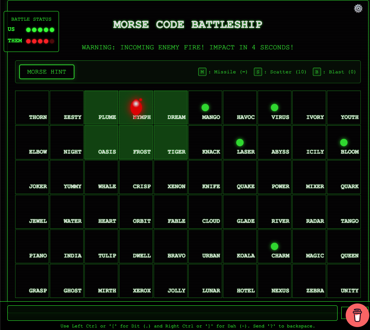This screenshot has height=330, width=370.
Task: Select the M Missile weapon key
Action: coord(202,72)
